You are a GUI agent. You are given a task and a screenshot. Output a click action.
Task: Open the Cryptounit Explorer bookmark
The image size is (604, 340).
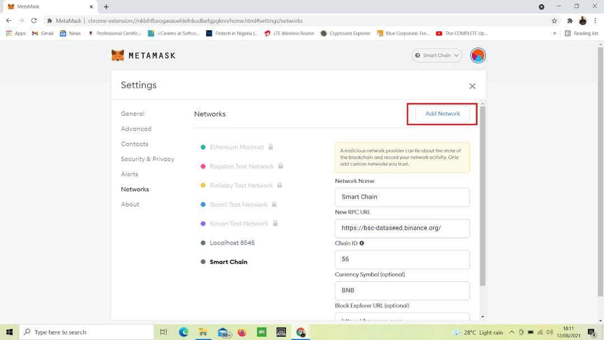click(x=346, y=34)
